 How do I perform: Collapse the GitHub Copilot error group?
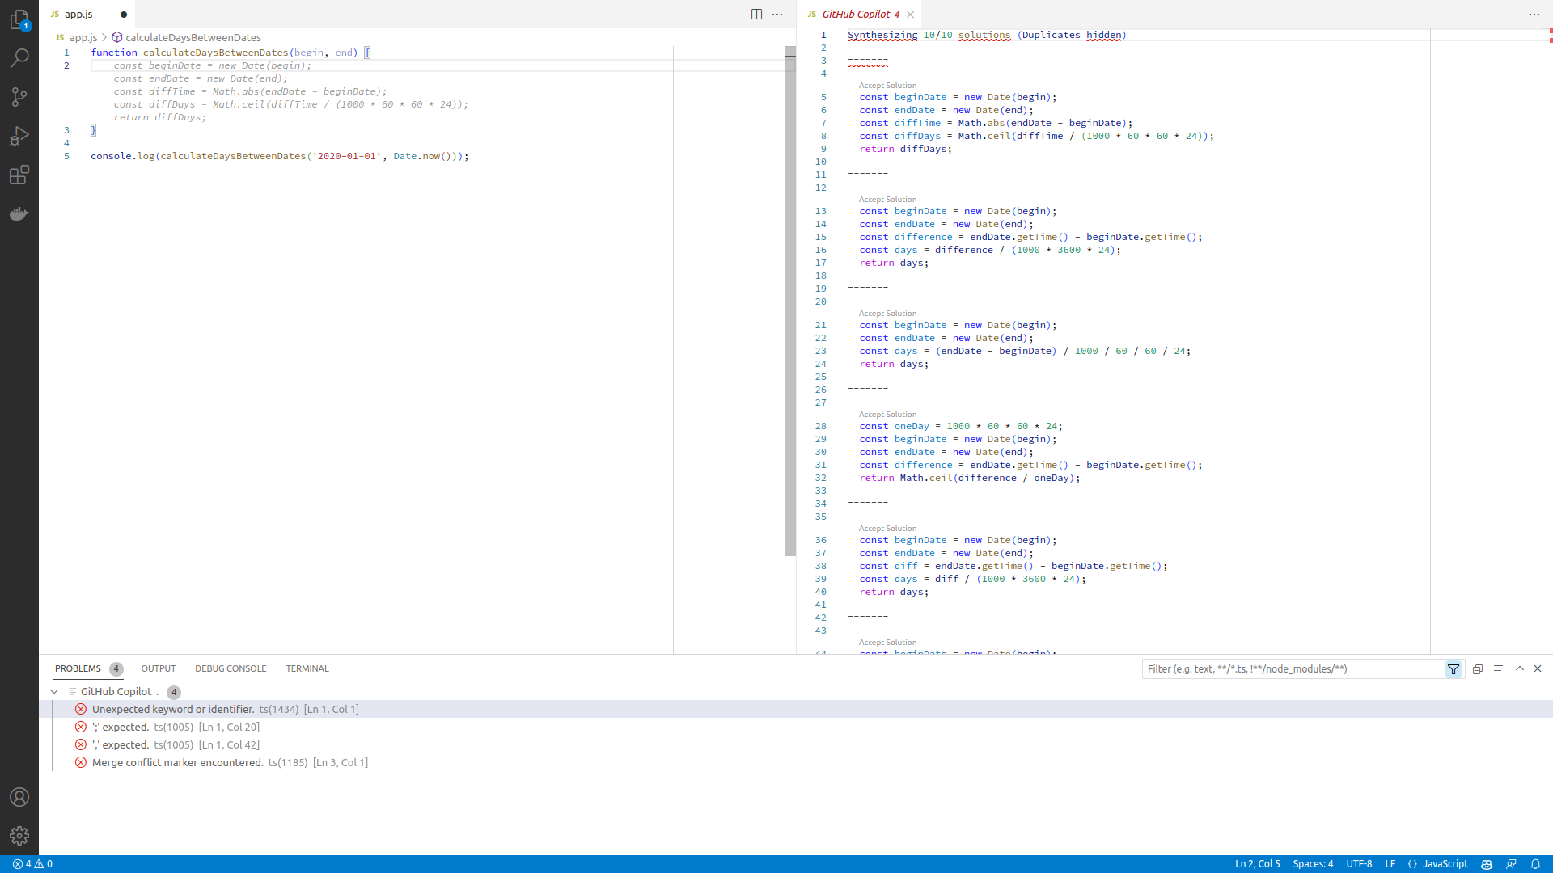(54, 691)
